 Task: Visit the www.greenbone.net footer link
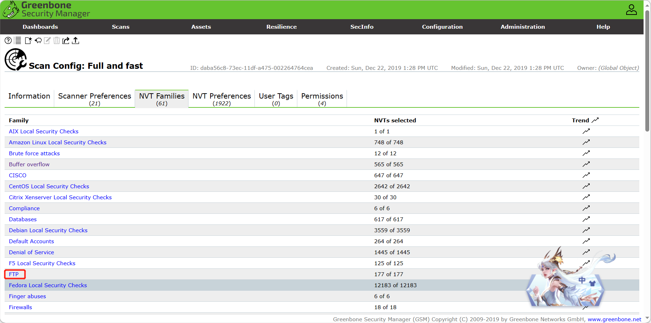(614, 319)
